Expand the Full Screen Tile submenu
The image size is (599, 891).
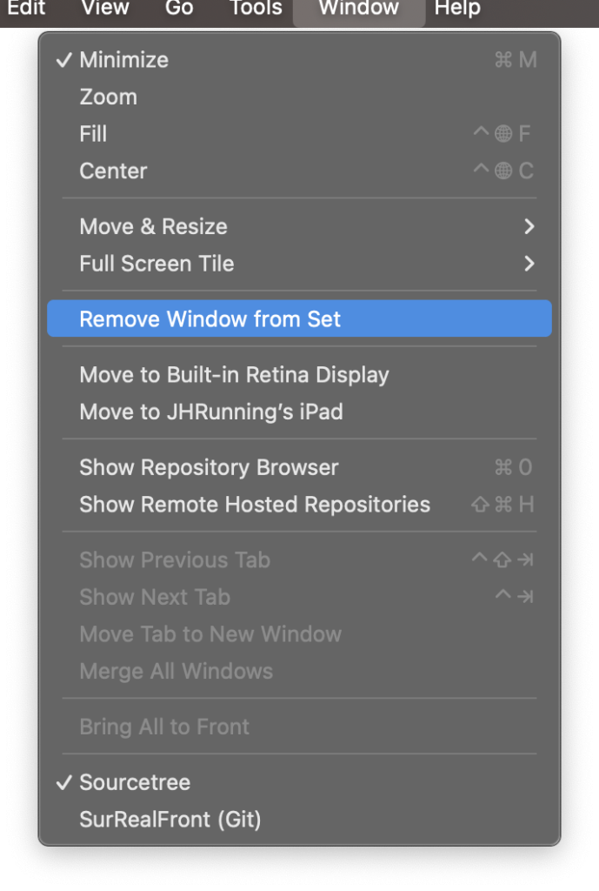299,264
